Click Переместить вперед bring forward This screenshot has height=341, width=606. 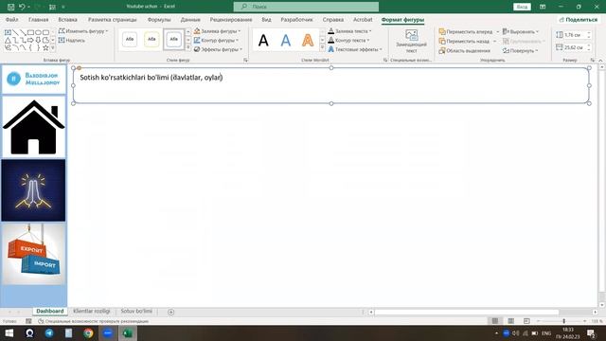click(x=465, y=31)
